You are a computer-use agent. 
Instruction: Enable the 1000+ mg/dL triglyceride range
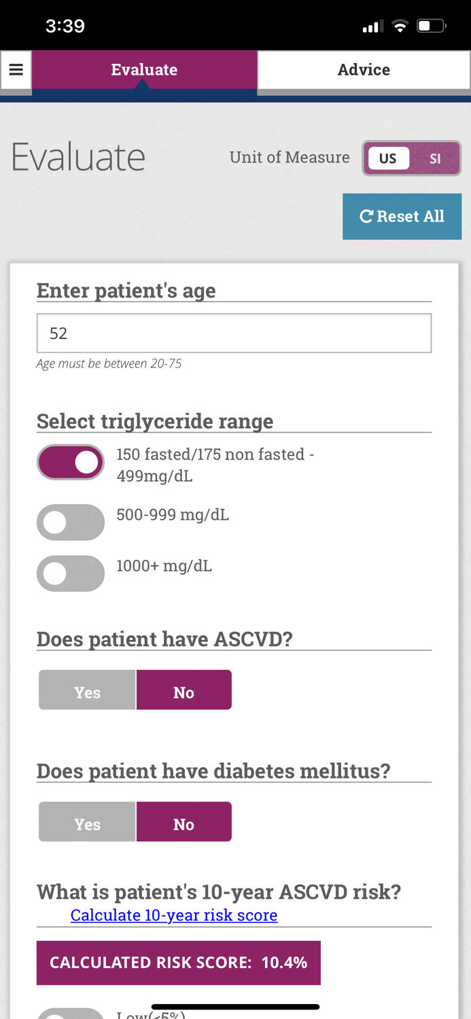tap(71, 573)
